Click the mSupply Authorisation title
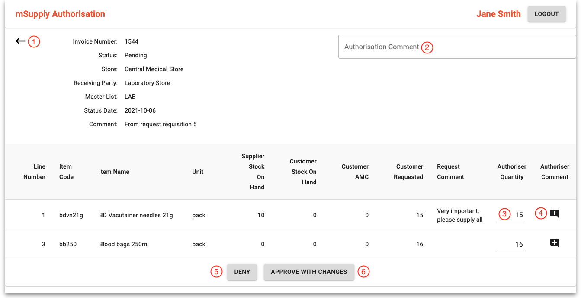 click(x=60, y=14)
